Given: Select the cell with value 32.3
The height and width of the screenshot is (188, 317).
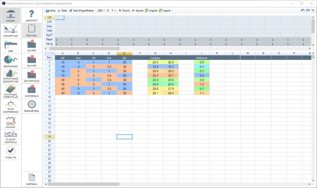Looking at the screenshot, I should pyautogui.click(x=155, y=76).
